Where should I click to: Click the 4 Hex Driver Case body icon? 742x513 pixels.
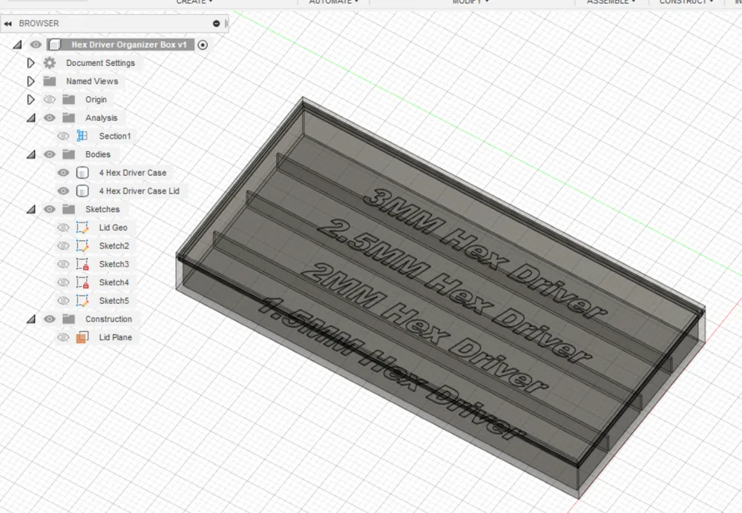click(82, 173)
